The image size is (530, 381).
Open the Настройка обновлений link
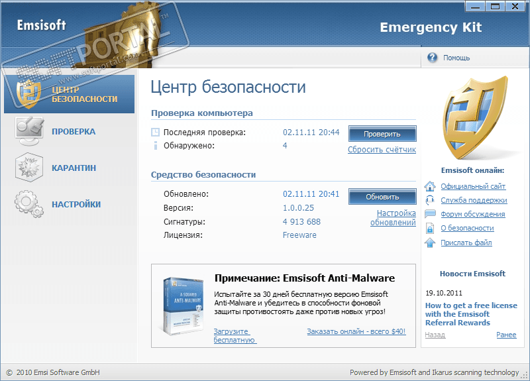pyautogui.click(x=393, y=218)
